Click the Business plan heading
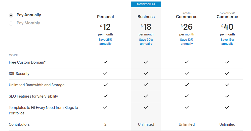Image resolution: width=251 pixels, height=131 pixels. click(146, 17)
